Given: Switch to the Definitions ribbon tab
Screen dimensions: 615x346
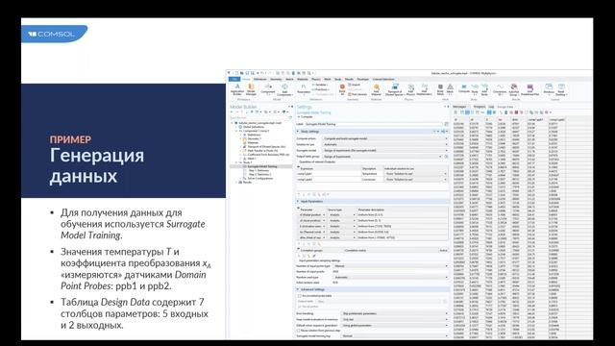Looking at the screenshot, I should pyautogui.click(x=259, y=79).
